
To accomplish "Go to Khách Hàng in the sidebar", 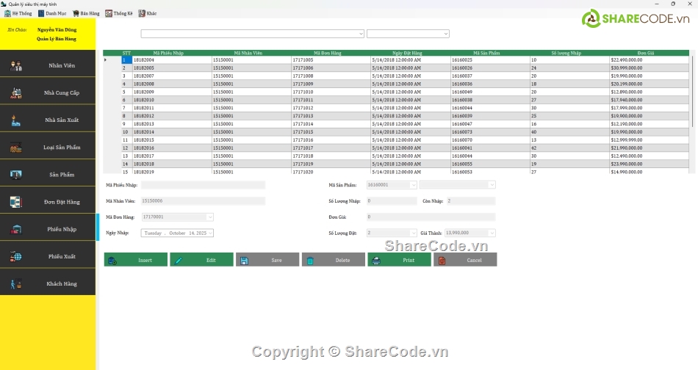I will coord(48,283).
